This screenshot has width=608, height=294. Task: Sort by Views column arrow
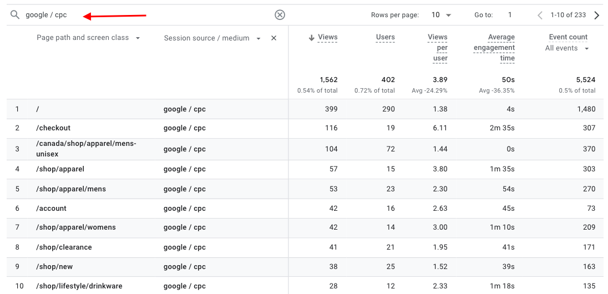click(312, 38)
